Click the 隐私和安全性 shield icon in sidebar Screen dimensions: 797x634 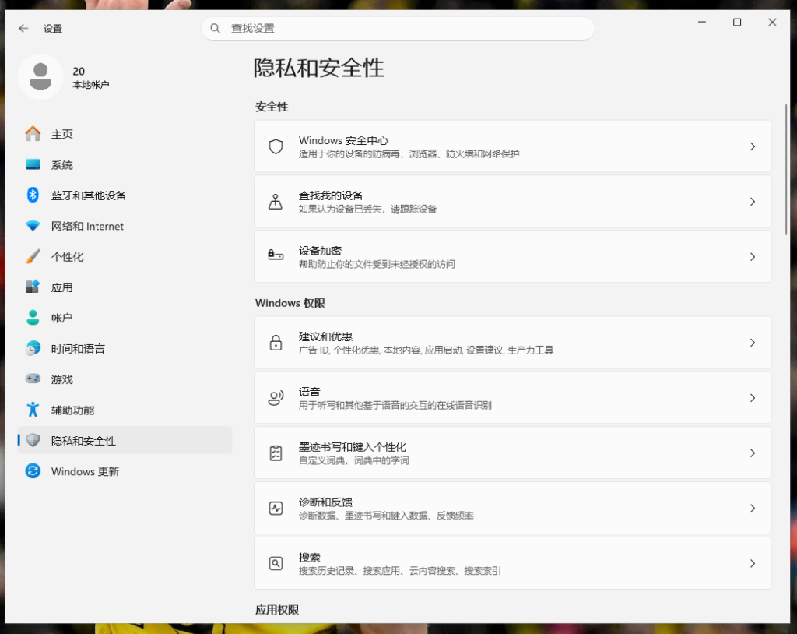pos(33,440)
